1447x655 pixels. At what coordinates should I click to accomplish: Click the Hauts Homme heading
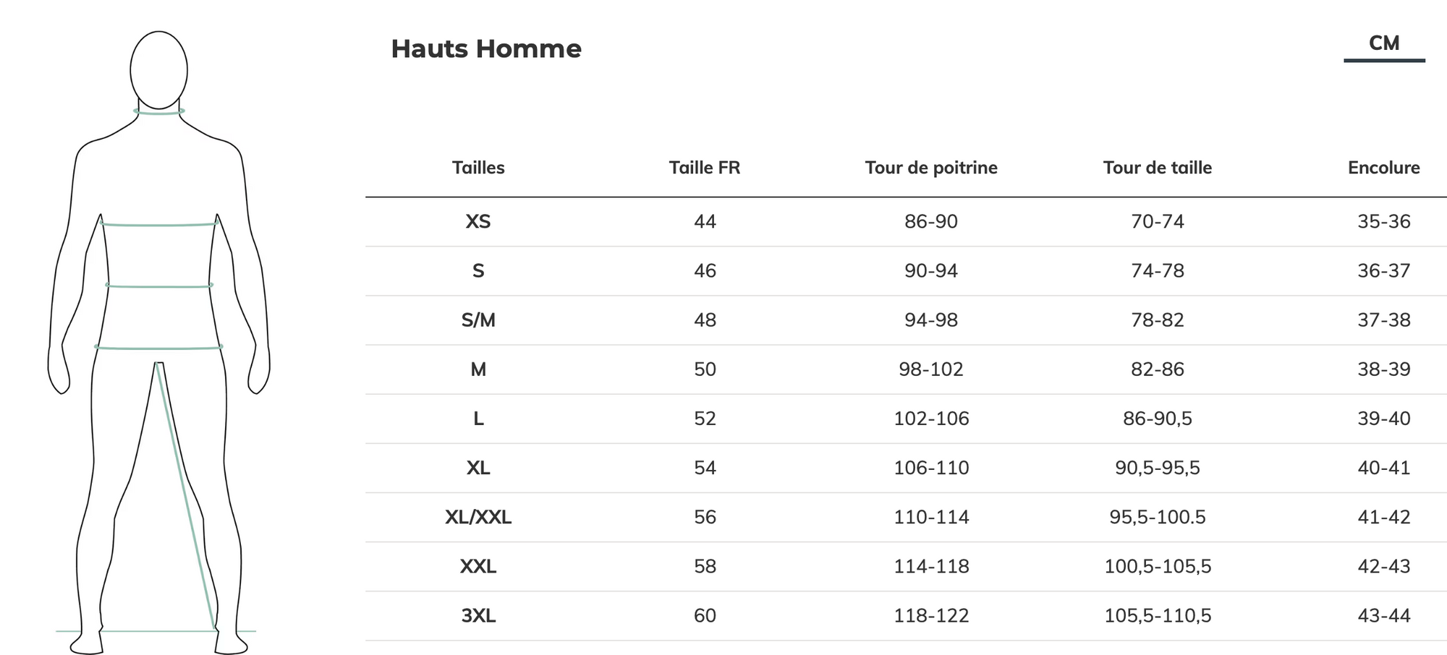(x=486, y=48)
